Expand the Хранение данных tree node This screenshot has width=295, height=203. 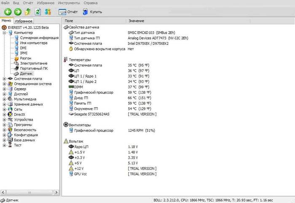tap(4, 104)
